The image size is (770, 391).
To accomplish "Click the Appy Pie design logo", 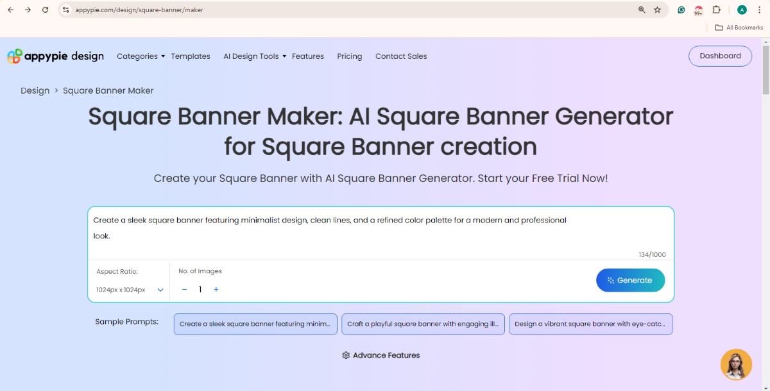I will tap(55, 56).
